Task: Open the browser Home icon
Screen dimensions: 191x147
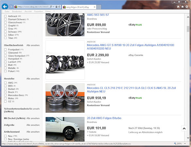Action: (178, 7)
